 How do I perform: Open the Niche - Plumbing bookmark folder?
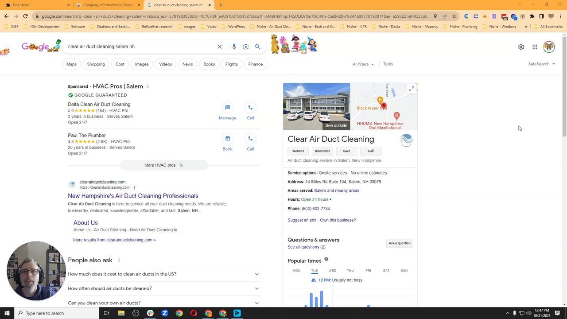460,27
